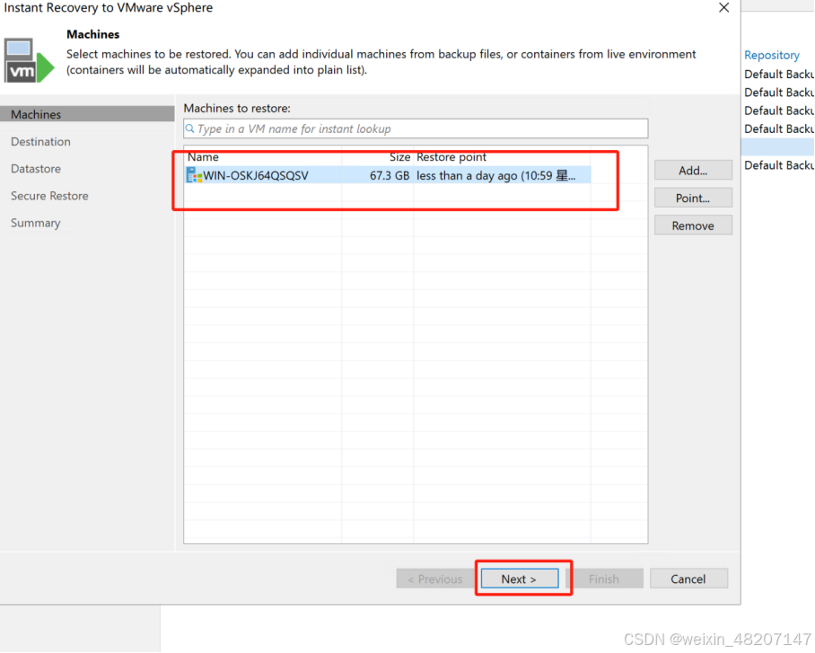Screen dimensions: 815x653
Task: Go to the Secure Restore step
Action: [49, 196]
